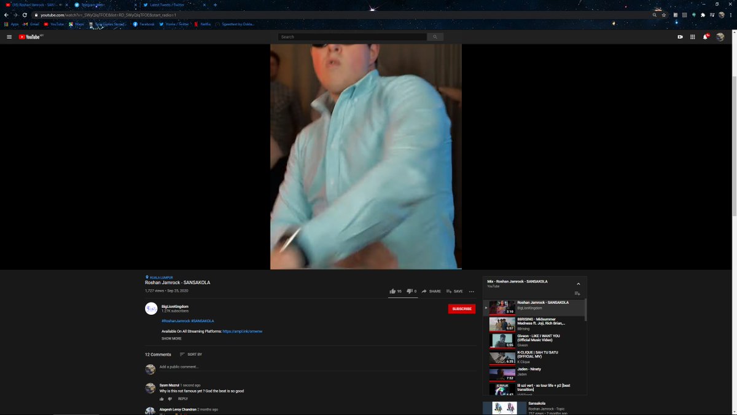Open the Apps bookmark shortcut
The width and height of the screenshot is (737, 415).
click(x=12, y=24)
